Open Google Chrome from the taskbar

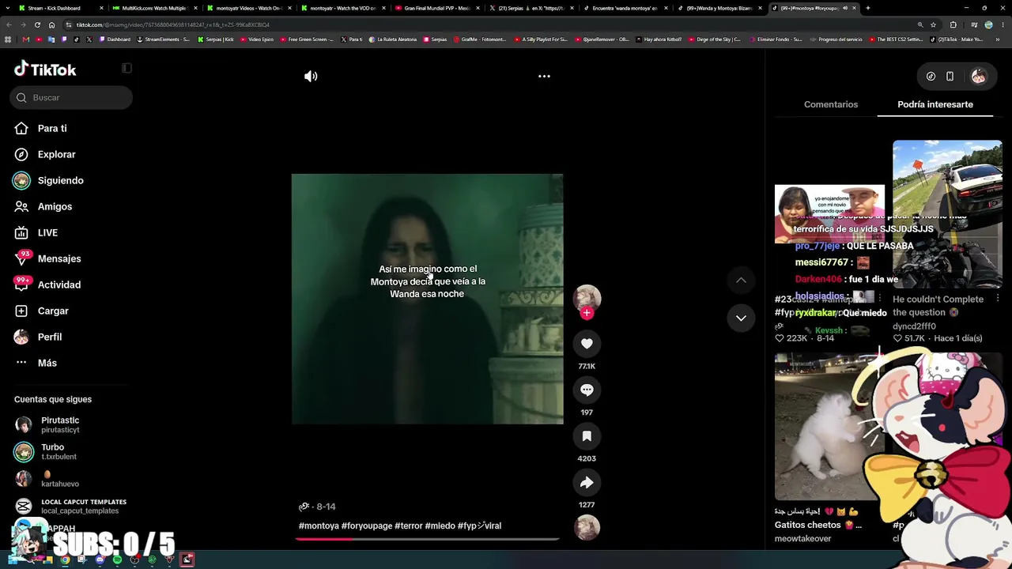pos(65,560)
